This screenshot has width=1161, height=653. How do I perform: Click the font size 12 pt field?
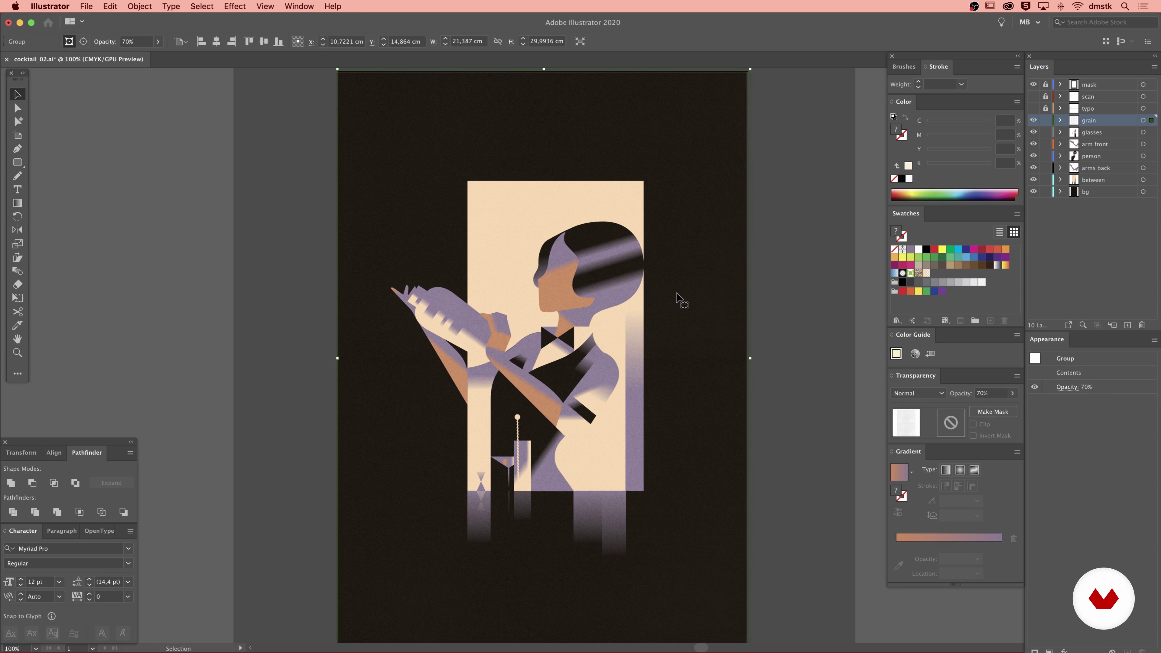[x=40, y=582]
